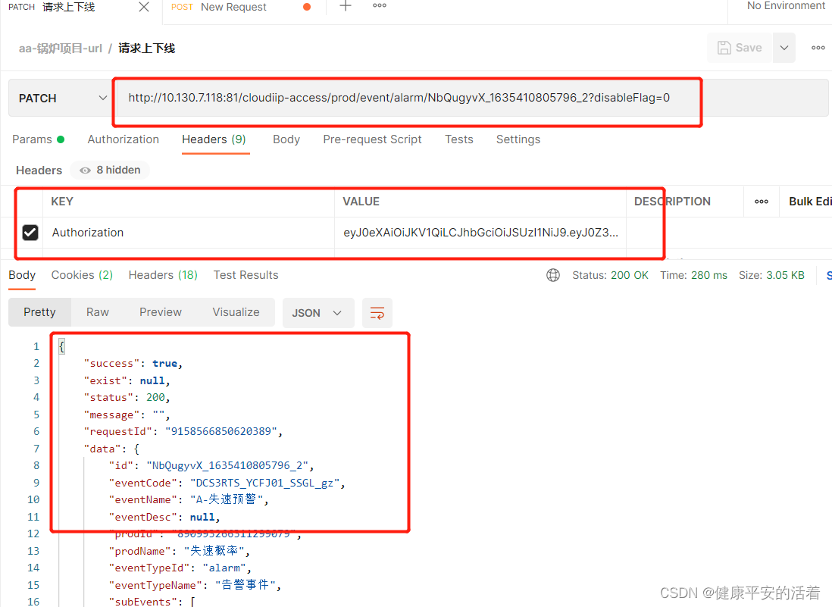Screen dimensions: 832x607
Task: Open the Params tab
Action: (38, 139)
